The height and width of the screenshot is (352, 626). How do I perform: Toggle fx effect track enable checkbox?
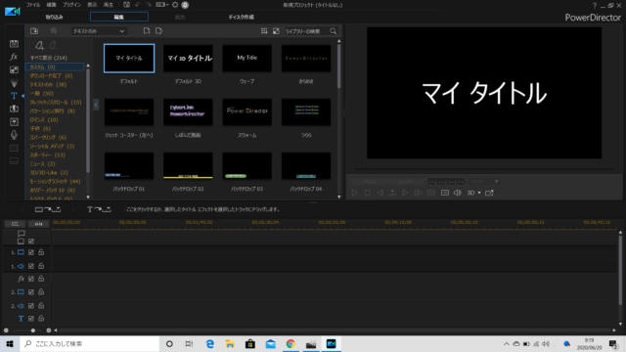click(31, 279)
